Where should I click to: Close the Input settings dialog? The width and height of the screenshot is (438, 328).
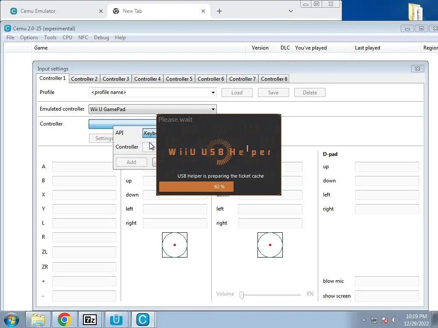click(417, 69)
